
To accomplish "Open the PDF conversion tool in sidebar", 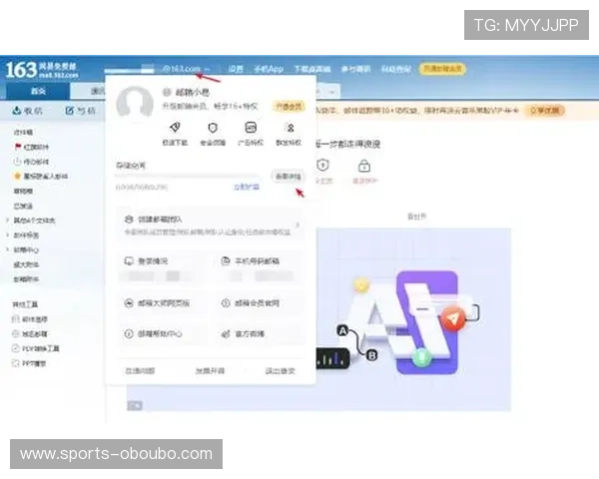I will tap(36, 348).
